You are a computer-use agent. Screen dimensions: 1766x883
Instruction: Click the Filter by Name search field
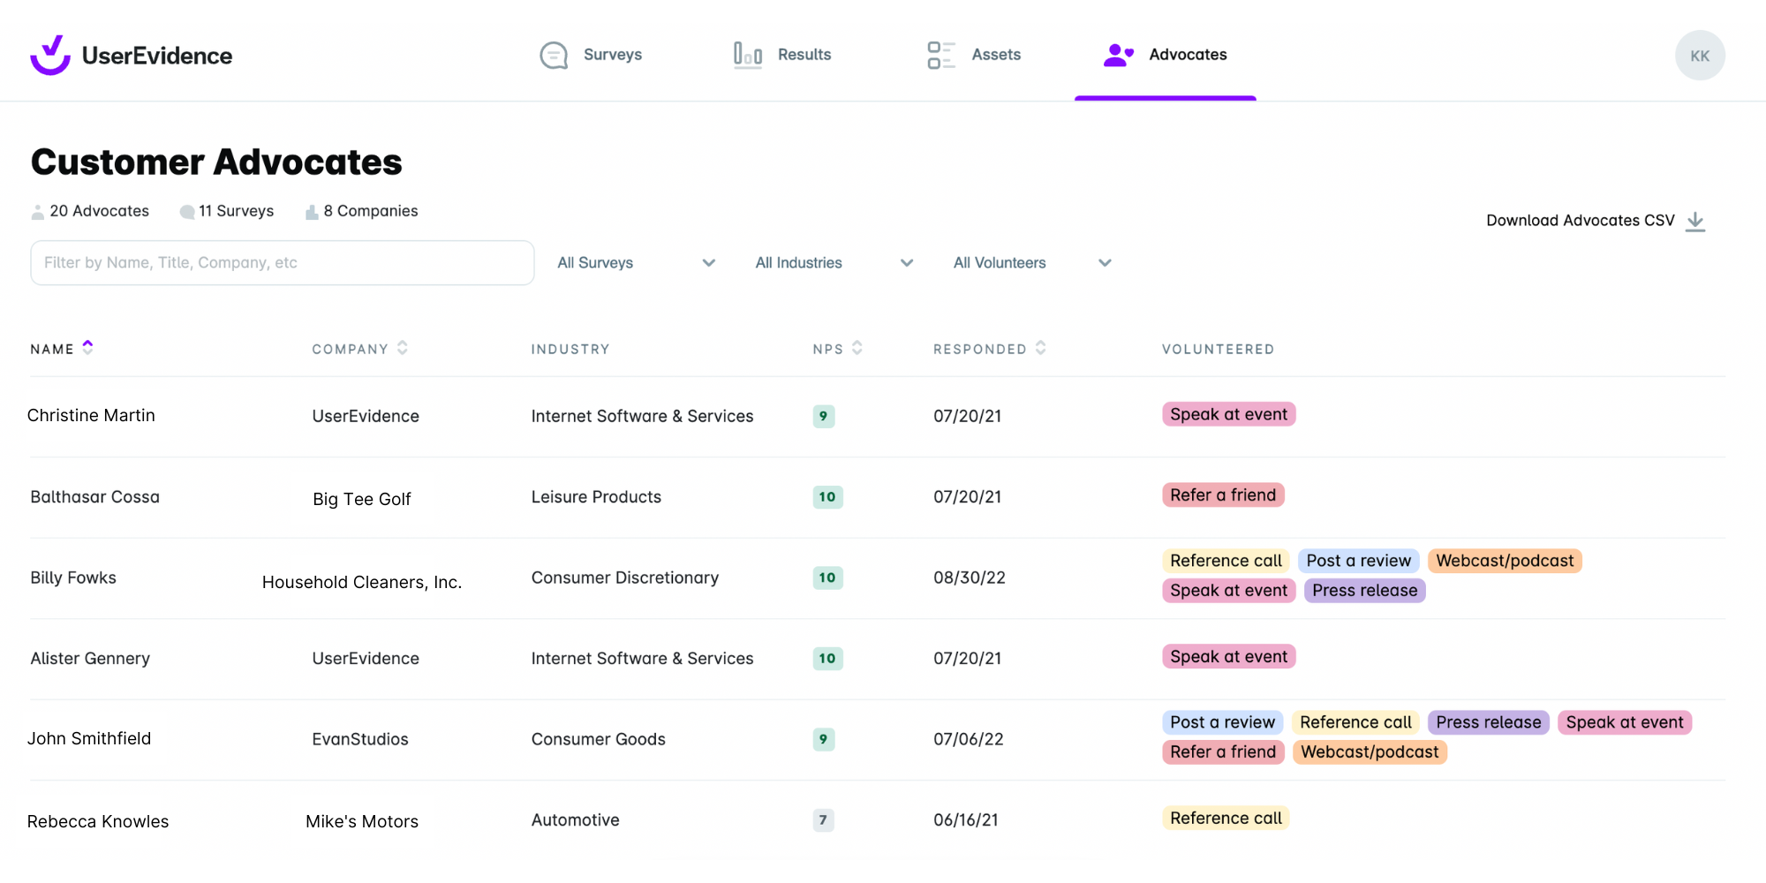283,263
